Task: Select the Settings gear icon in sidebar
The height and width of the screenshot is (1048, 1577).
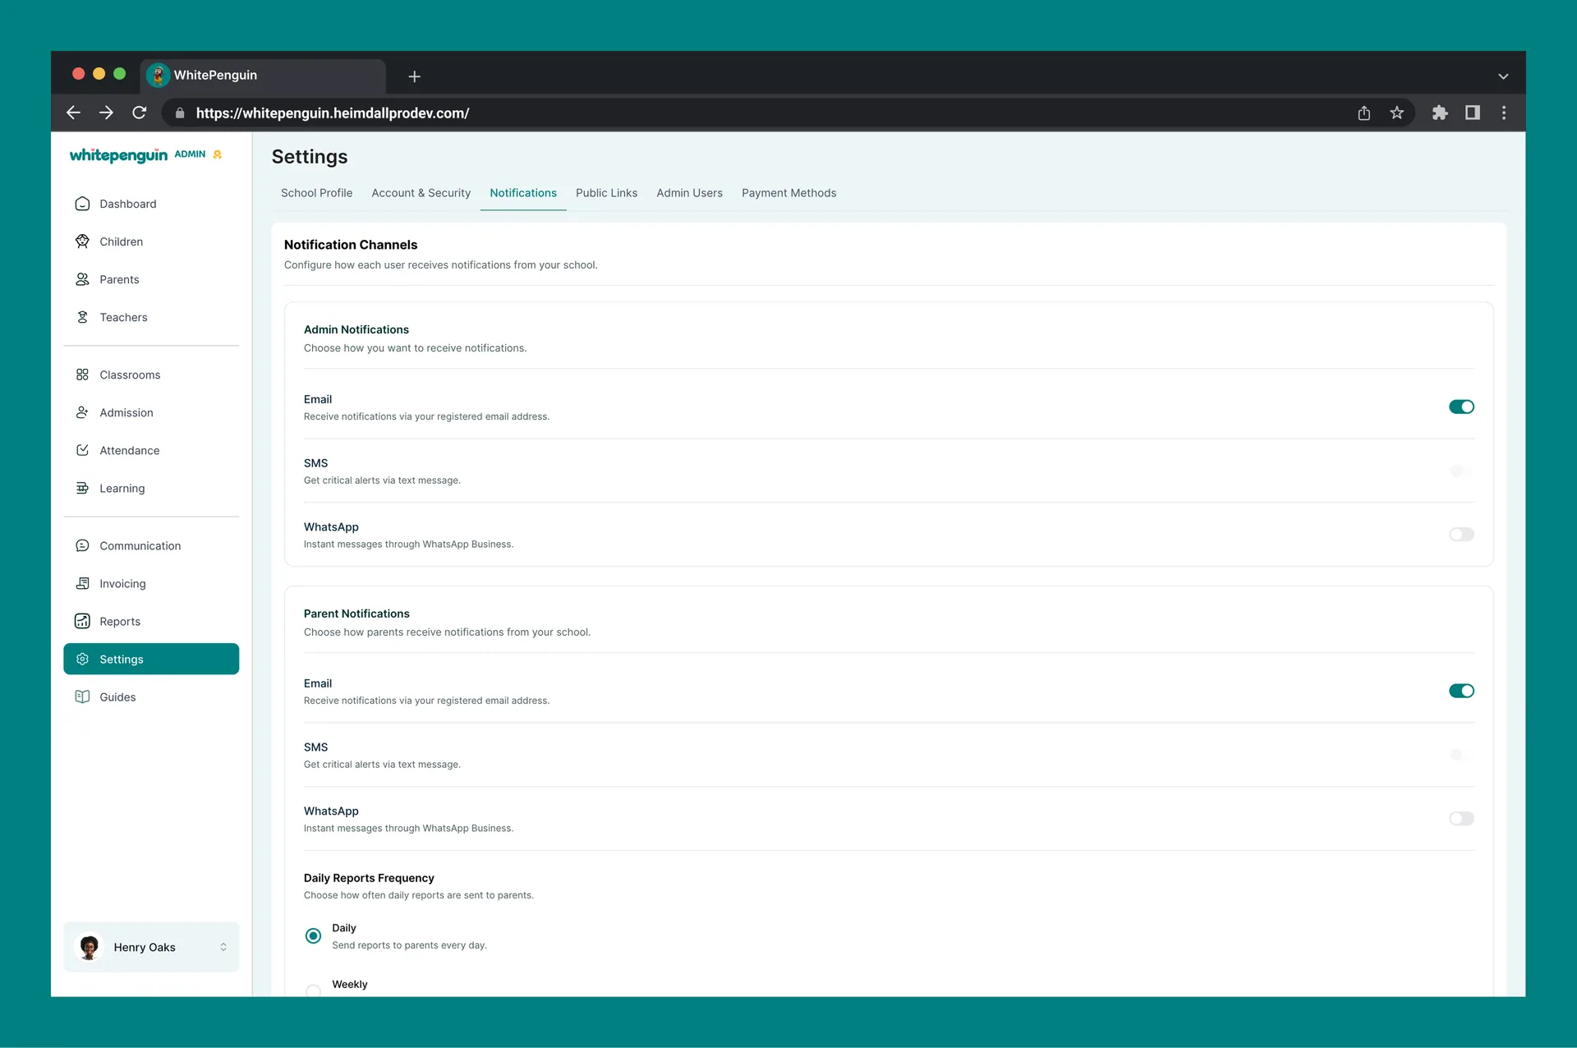Action: click(82, 659)
